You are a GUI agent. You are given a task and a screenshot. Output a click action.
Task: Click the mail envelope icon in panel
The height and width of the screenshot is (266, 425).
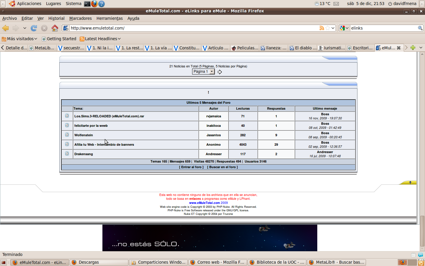(336, 4)
